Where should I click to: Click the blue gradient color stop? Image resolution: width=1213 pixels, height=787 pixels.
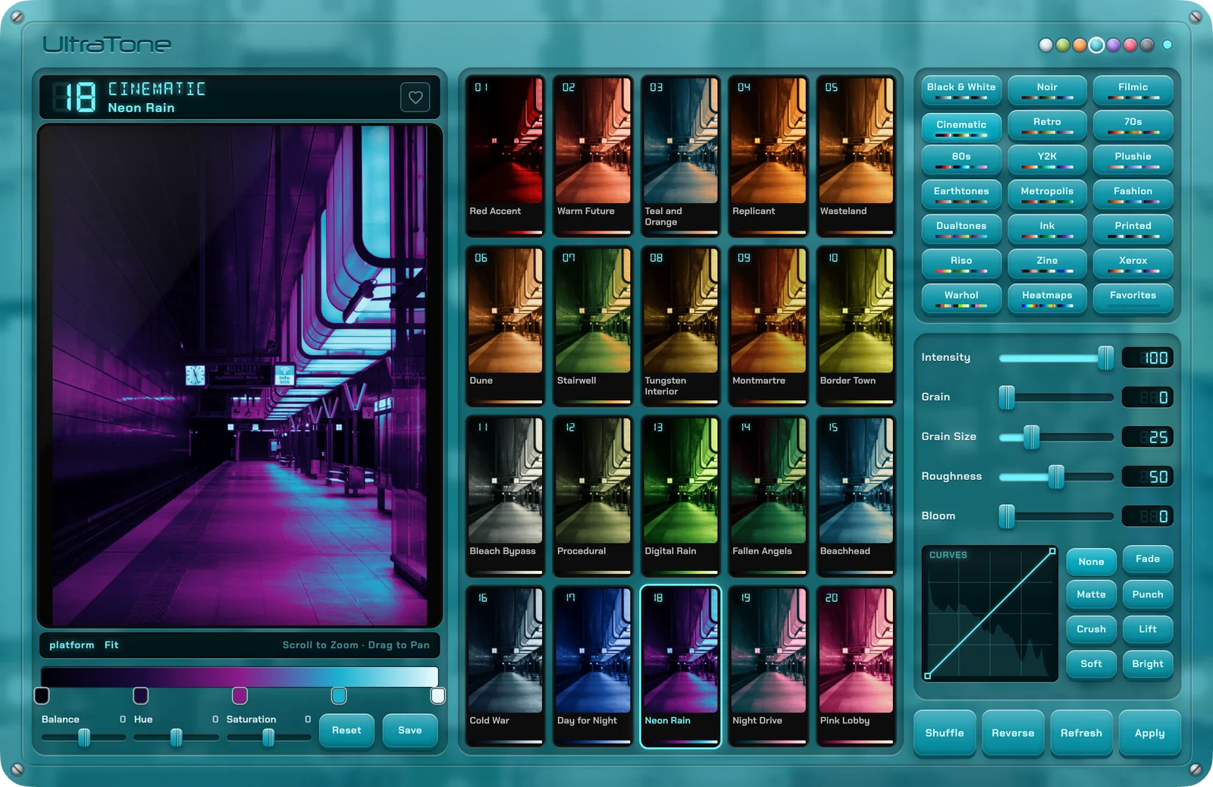(339, 695)
